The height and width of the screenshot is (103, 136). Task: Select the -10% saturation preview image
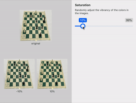[x=19, y=74]
